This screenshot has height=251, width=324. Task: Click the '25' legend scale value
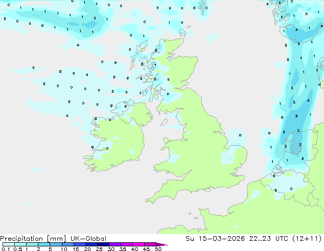[x=99, y=249]
